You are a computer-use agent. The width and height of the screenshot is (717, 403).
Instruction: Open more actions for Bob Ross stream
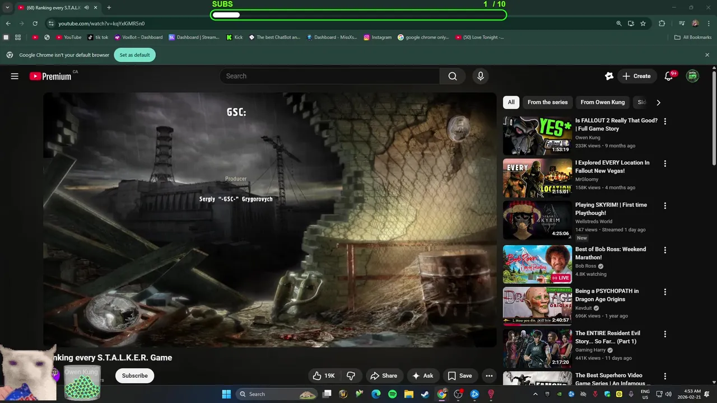pos(665,250)
